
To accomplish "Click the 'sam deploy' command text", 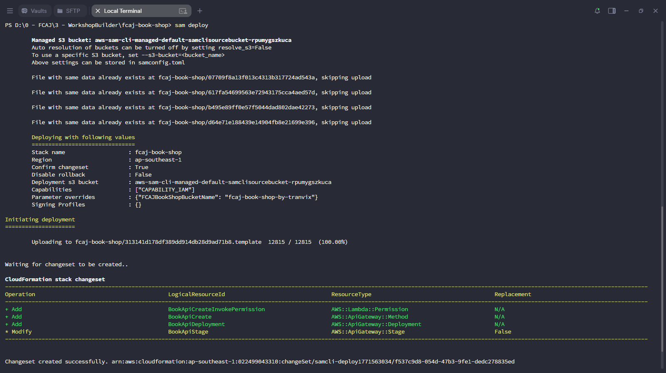I will pyautogui.click(x=191, y=25).
